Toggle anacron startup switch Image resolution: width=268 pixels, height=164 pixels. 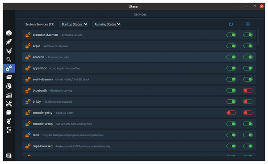tap(231, 57)
